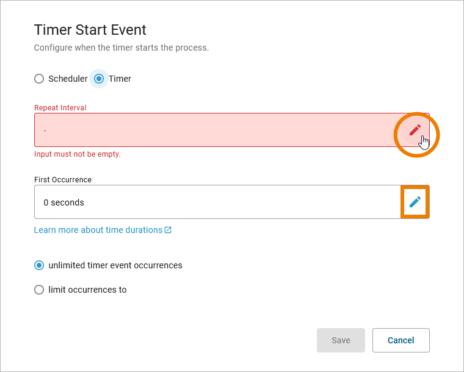Screen dimensions: 464x372
Task: Click the red pencil icon for Repeat Interval
Action: click(415, 130)
